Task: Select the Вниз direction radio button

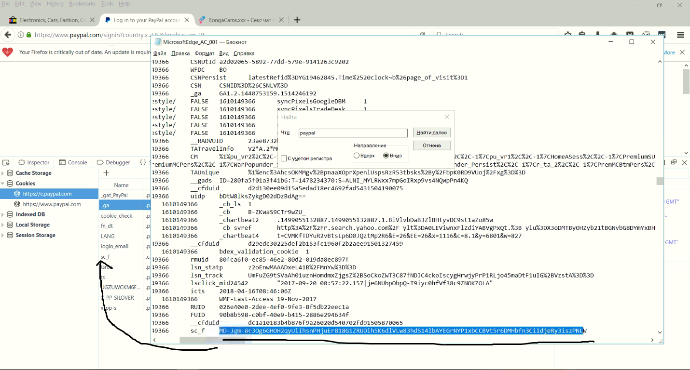Action: click(x=386, y=156)
